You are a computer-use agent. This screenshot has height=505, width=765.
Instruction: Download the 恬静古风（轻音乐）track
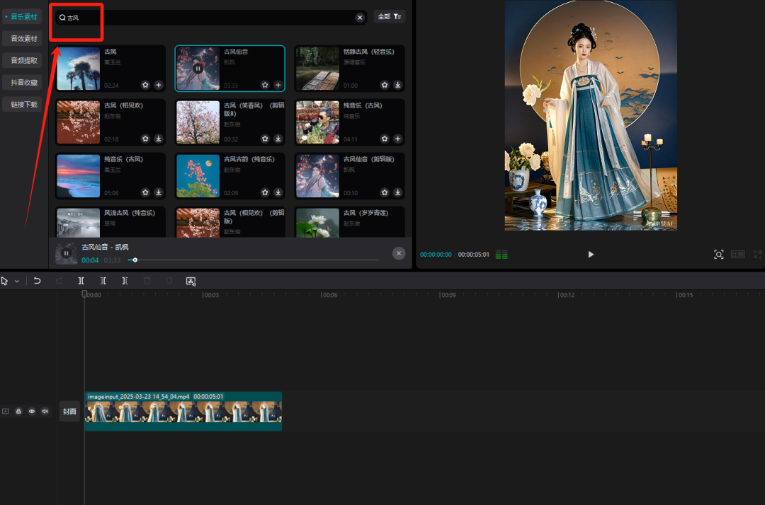(x=398, y=85)
